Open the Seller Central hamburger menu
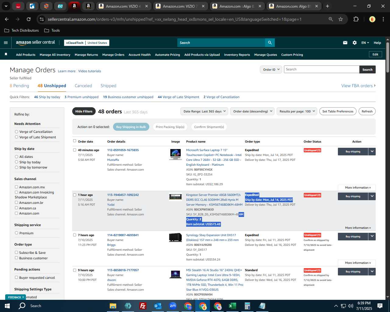The width and height of the screenshot is (390, 312). [x=5, y=43]
